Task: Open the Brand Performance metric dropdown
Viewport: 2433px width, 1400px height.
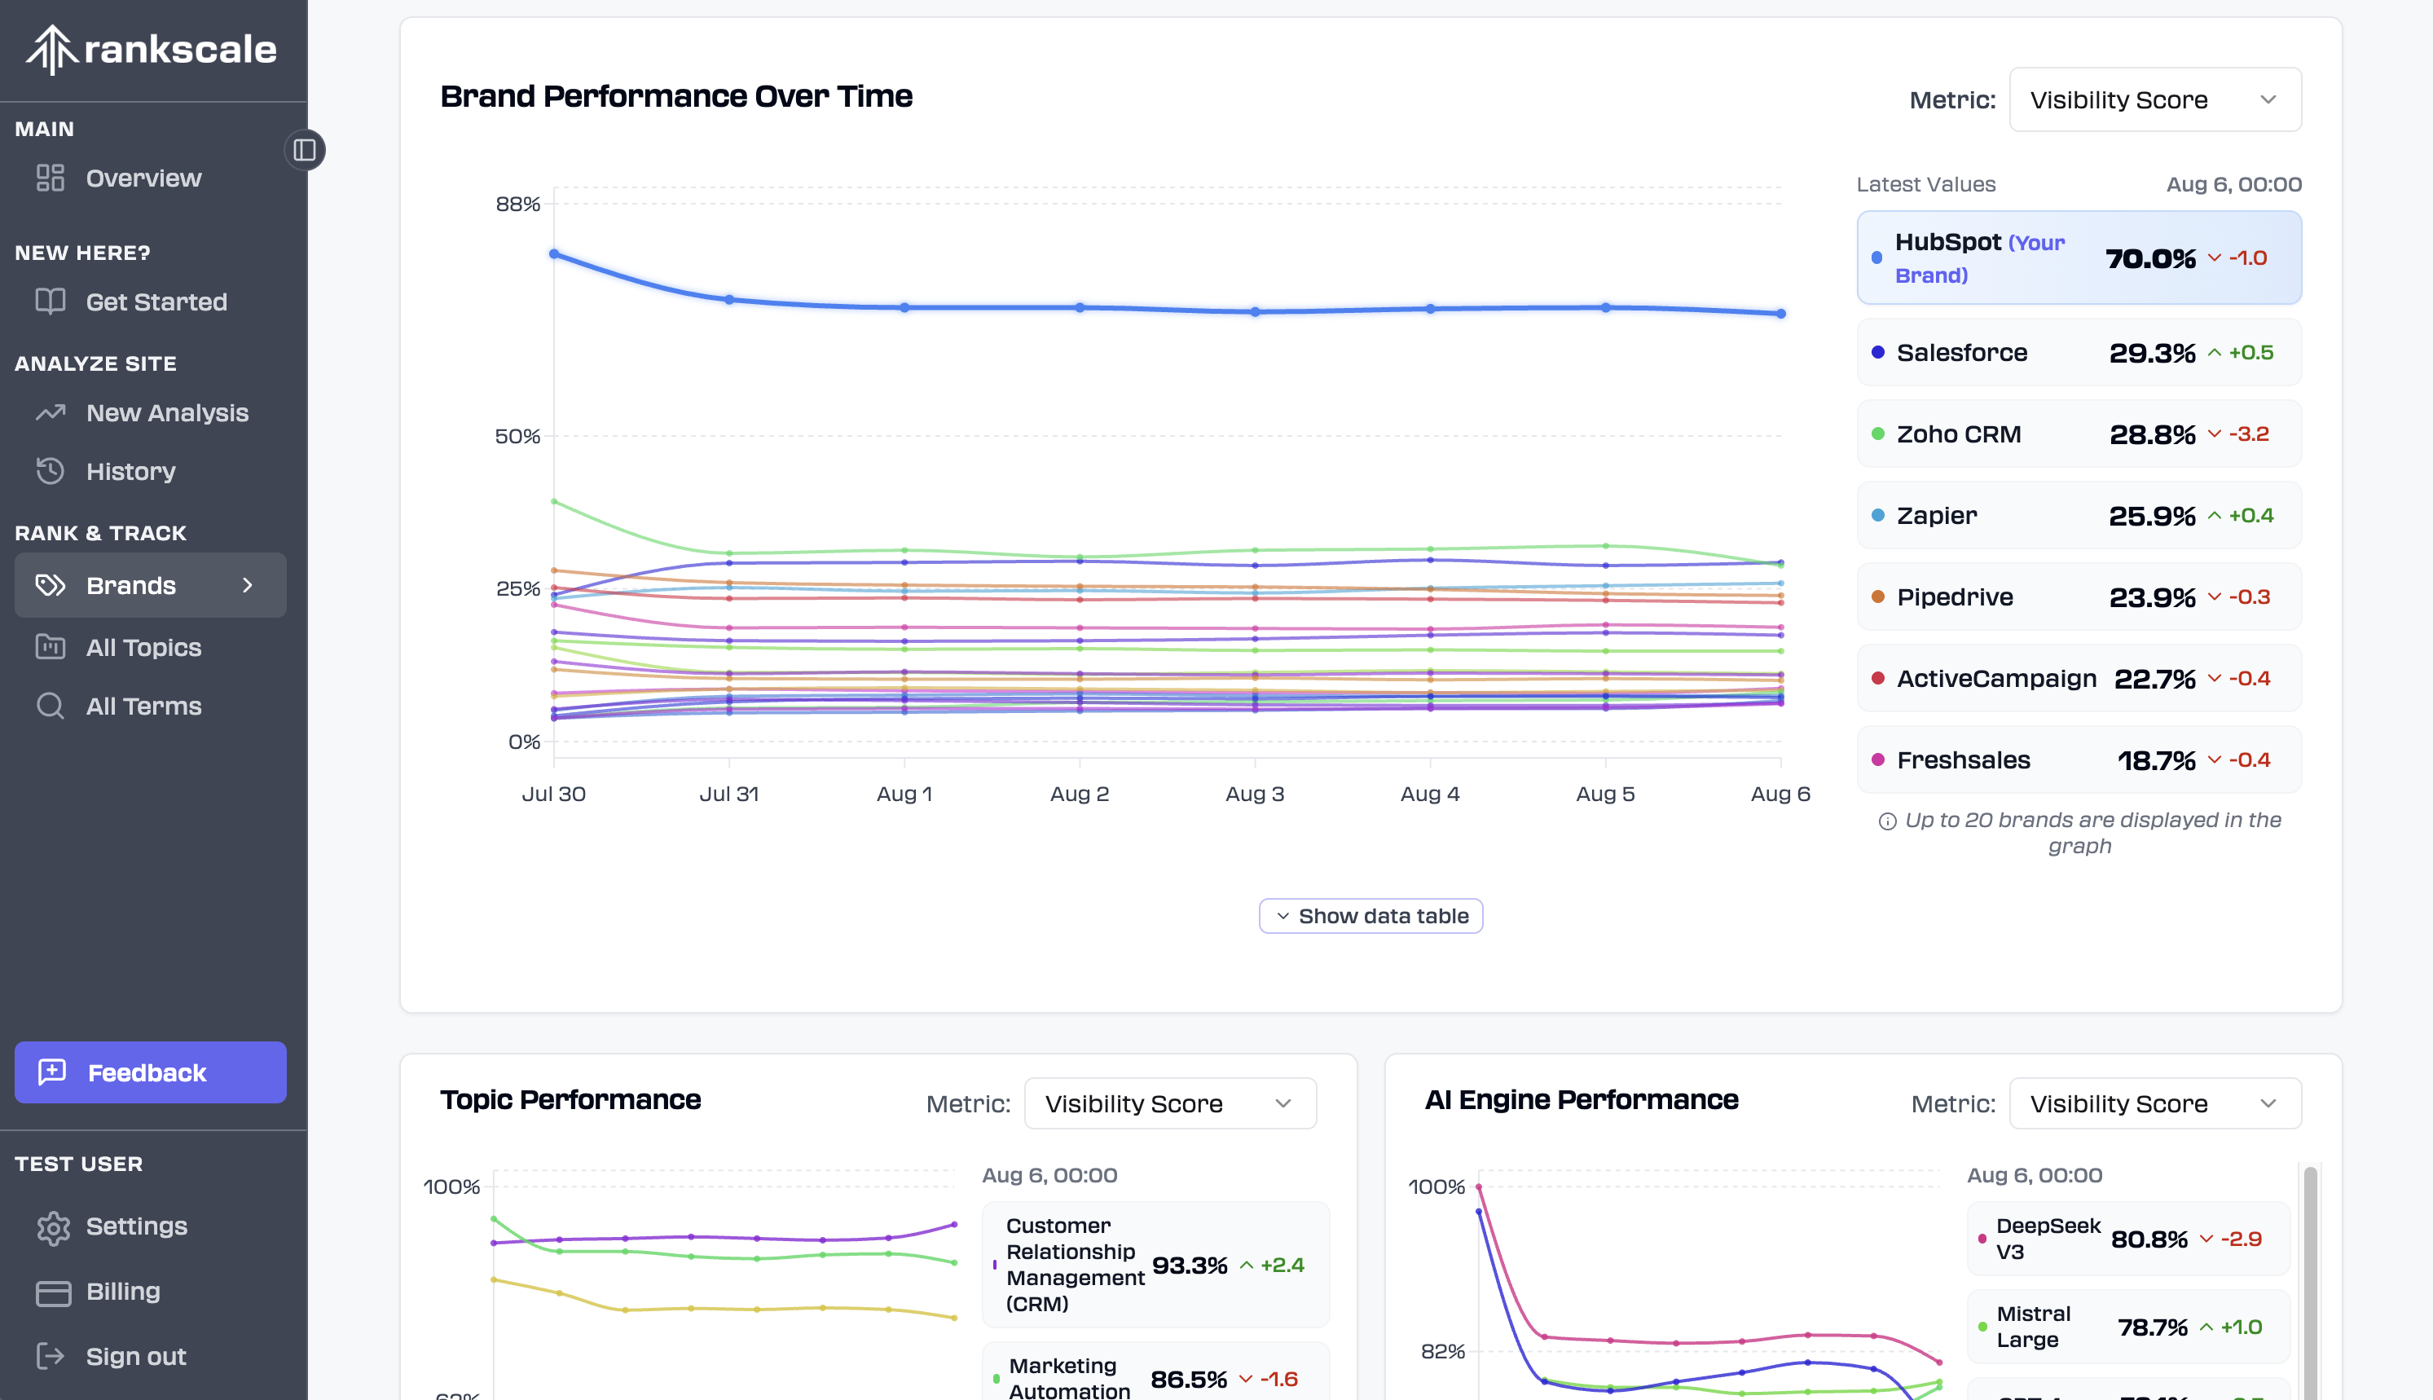Action: coord(2154,99)
